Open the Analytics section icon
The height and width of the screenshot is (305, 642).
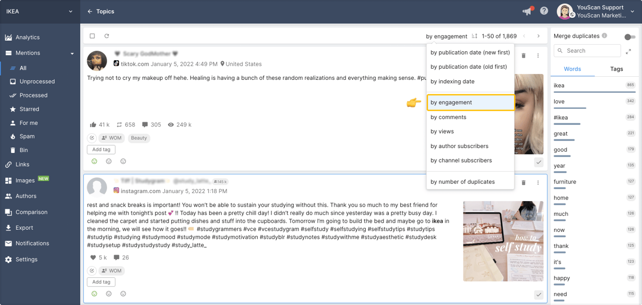pyautogui.click(x=10, y=37)
